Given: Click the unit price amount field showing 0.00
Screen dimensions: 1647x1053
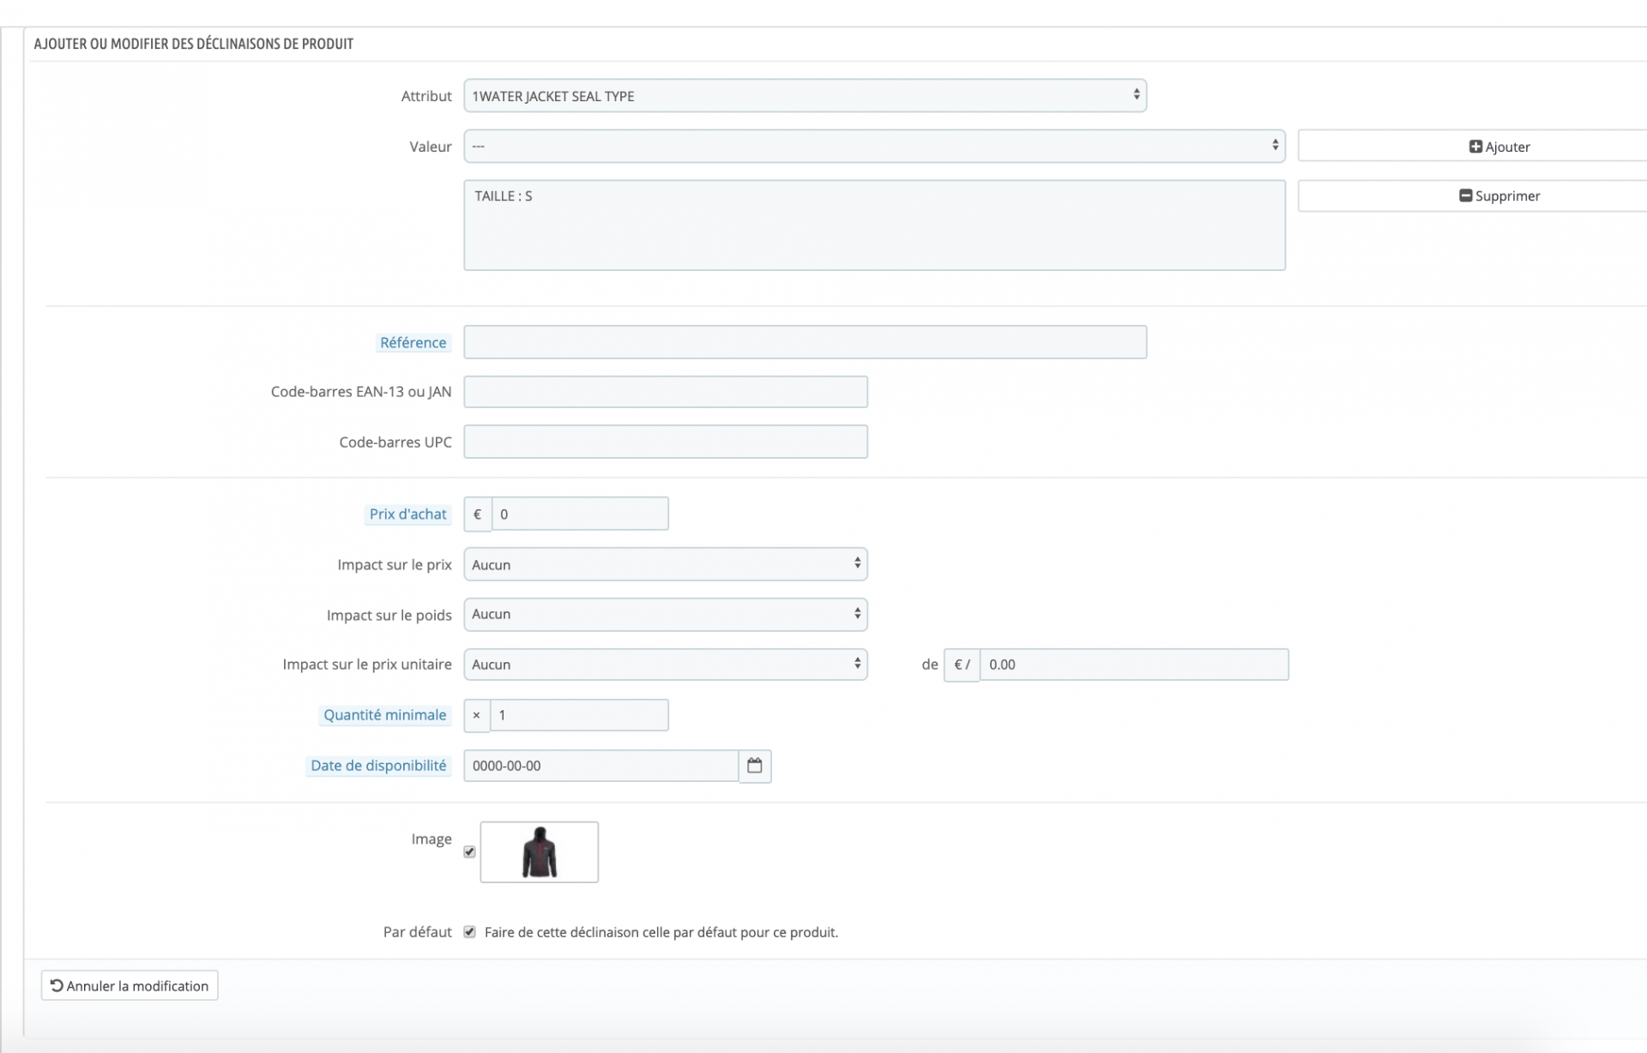Looking at the screenshot, I should 1134,665.
